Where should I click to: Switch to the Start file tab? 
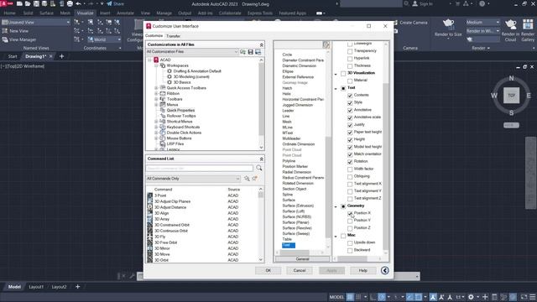click(x=13, y=56)
